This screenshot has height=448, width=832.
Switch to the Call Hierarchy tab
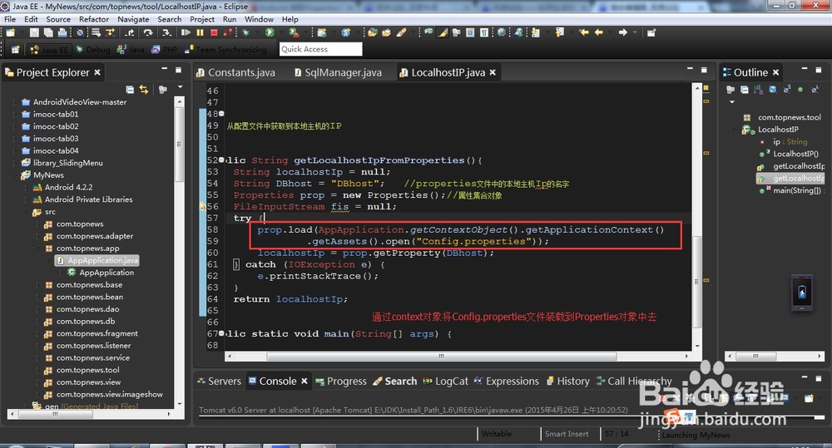tap(634, 382)
